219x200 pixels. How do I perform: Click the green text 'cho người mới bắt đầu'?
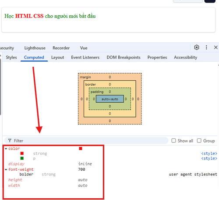point(70,16)
